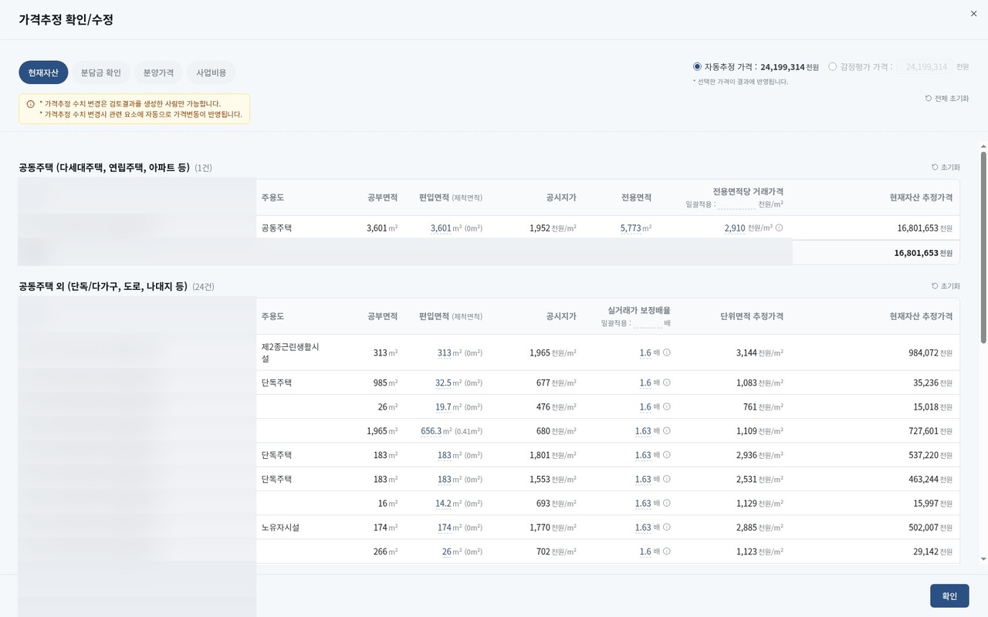Click the 현재자산 추정가격 header in 공동주택 table
Viewport: 988px width, 617px height.
tap(921, 197)
